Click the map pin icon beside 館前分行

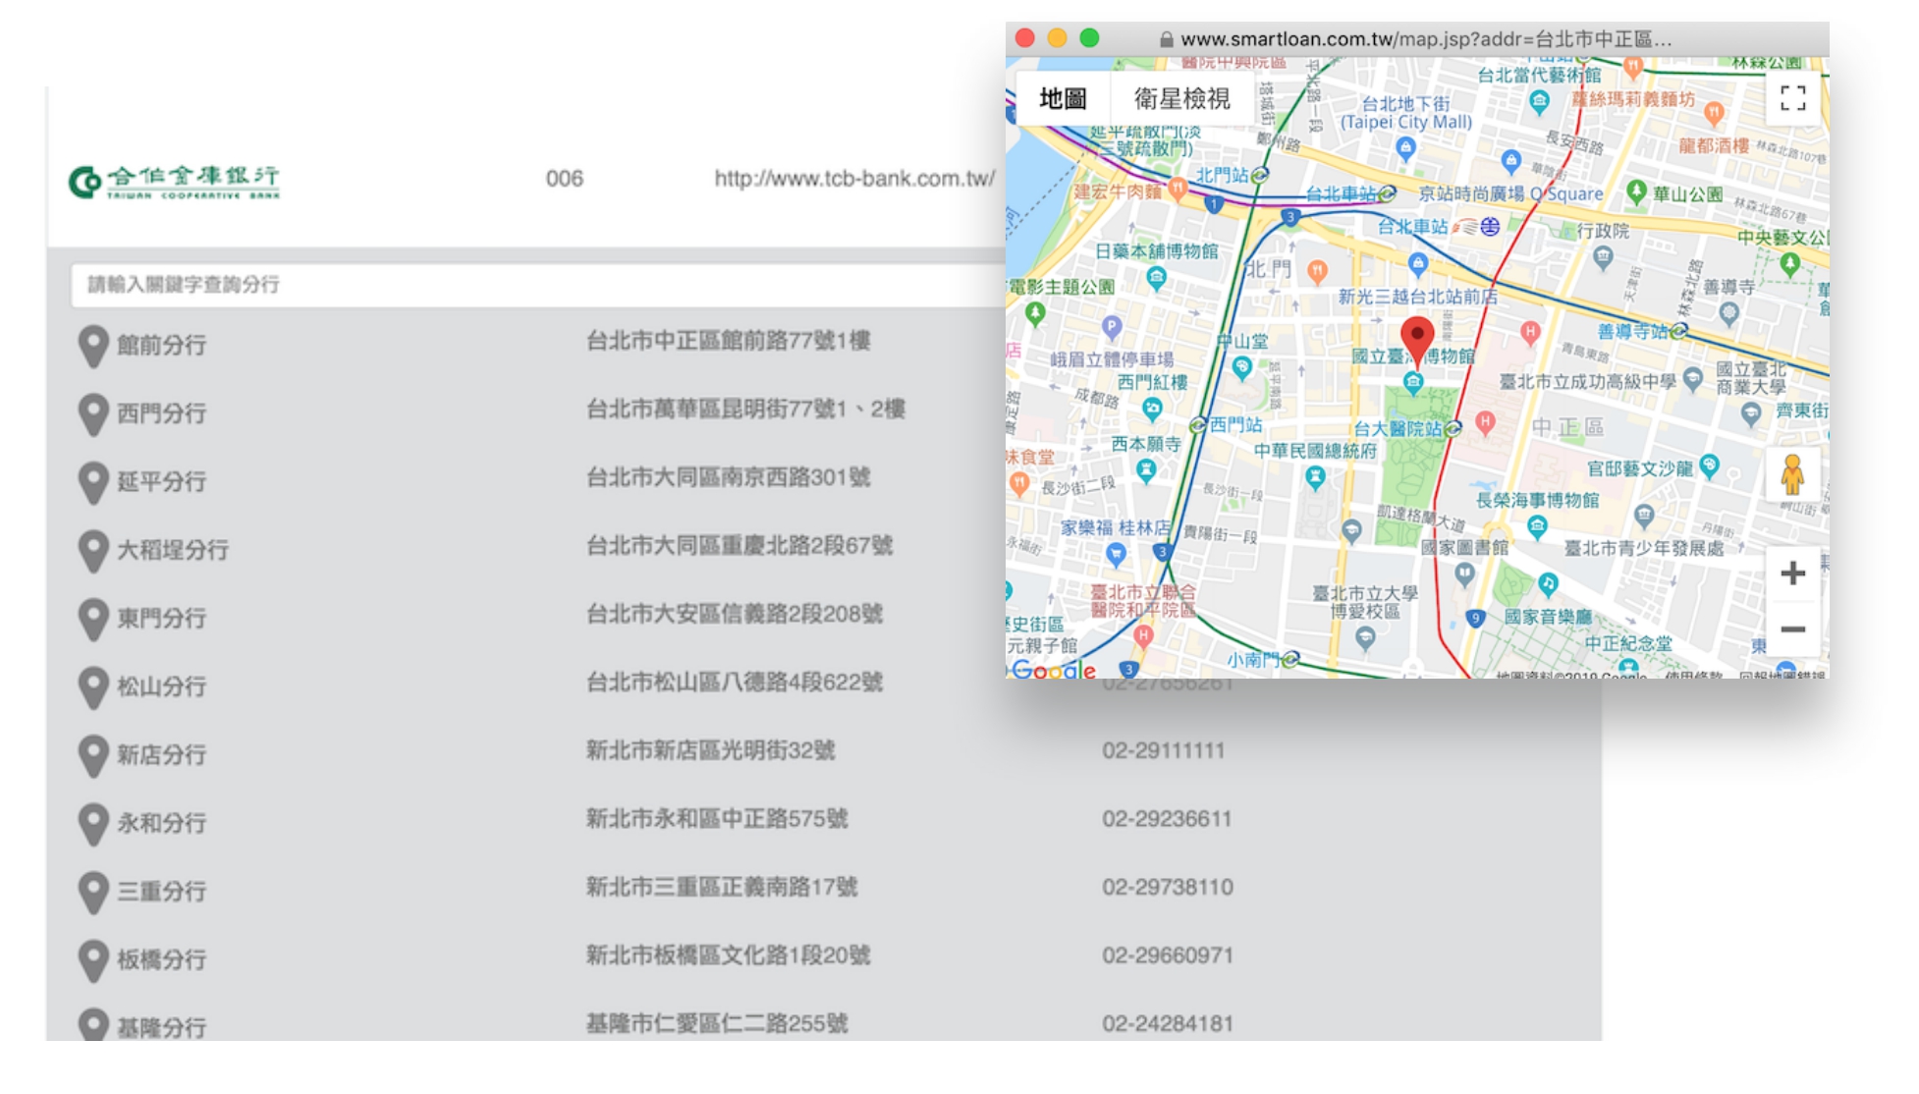click(x=93, y=346)
